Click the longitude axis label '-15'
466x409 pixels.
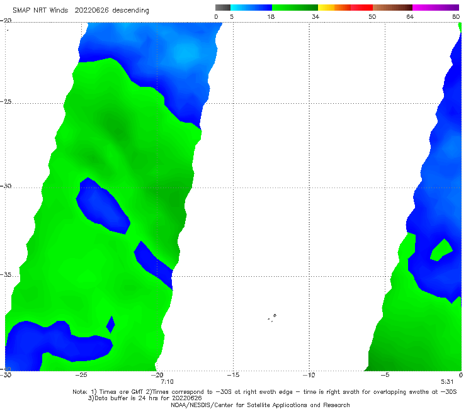[233, 375]
